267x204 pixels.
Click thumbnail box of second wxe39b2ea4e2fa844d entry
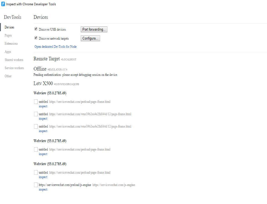pos(36,126)
